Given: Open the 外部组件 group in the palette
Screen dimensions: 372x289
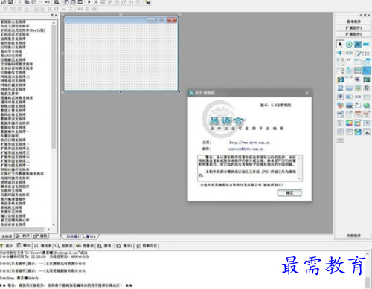Looking at the screenshot, I should [x=353, y=236].
